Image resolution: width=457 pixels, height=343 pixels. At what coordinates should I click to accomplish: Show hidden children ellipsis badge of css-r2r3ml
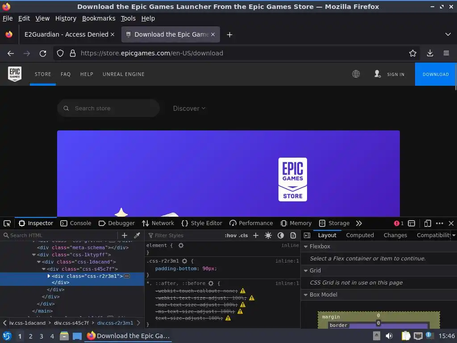click(127, 276)
